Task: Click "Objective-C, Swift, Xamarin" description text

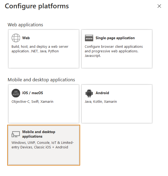Action: [32, 102]
